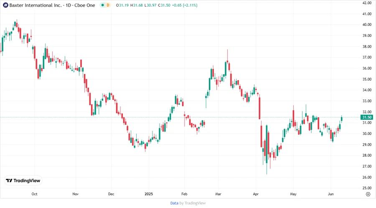The image size is (376, 208).
Task: Click the Apr label on time axis
Action: coord(256,194)
